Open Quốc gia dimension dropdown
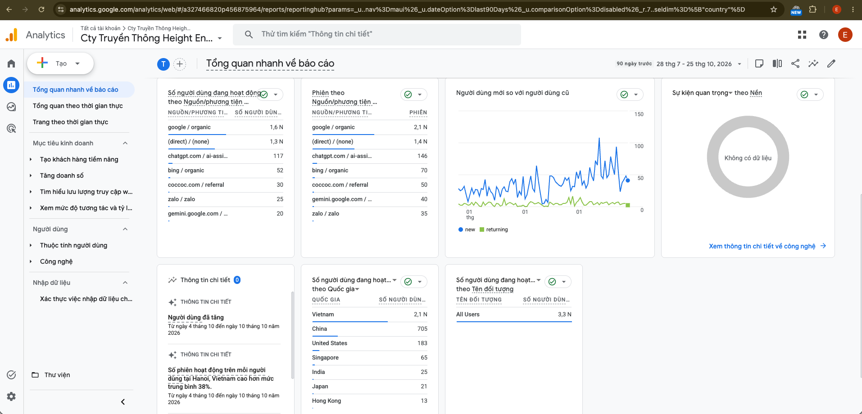 pos(358,289)
